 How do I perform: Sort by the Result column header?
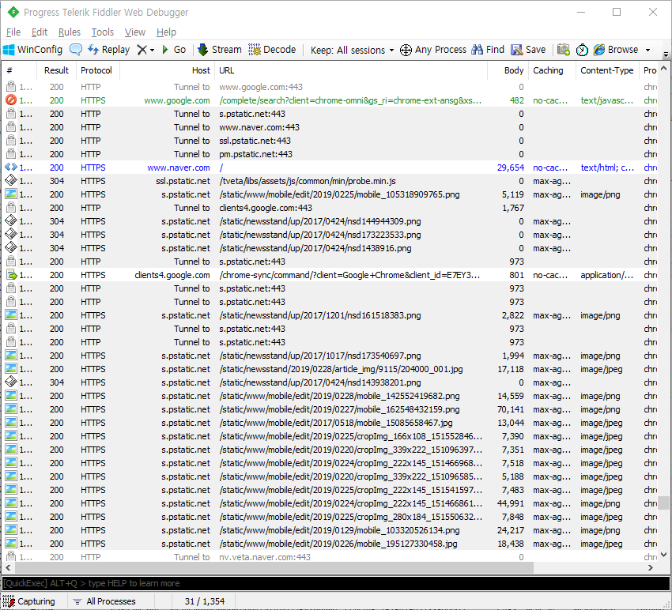tap(56, 70)
